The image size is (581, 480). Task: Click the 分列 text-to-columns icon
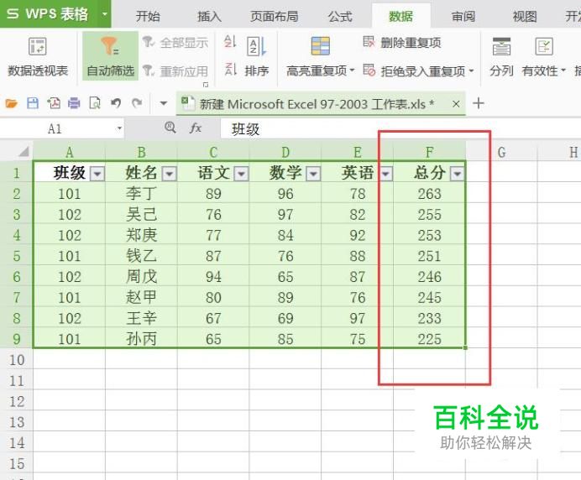pos(501,46)
